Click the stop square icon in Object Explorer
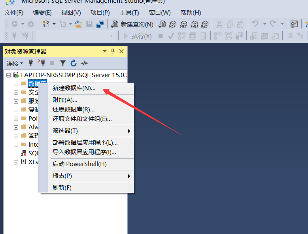 pos(52,63)
